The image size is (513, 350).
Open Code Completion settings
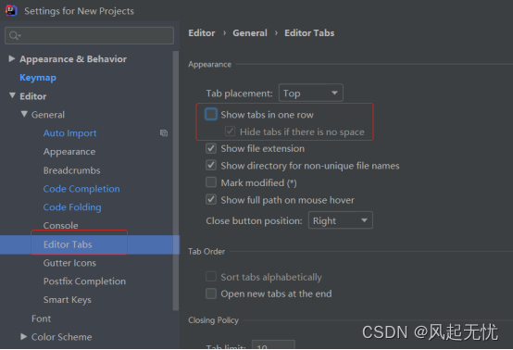pyautogui.click(x=81, y=189)
